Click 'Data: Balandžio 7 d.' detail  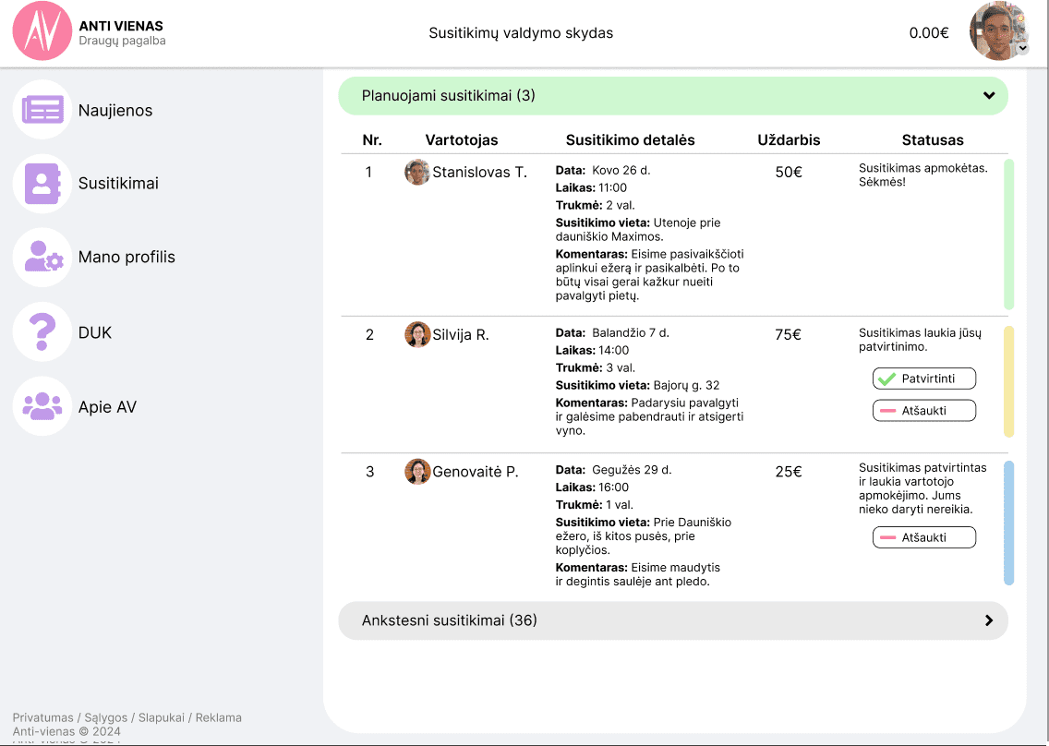click(x=612, y=332)
